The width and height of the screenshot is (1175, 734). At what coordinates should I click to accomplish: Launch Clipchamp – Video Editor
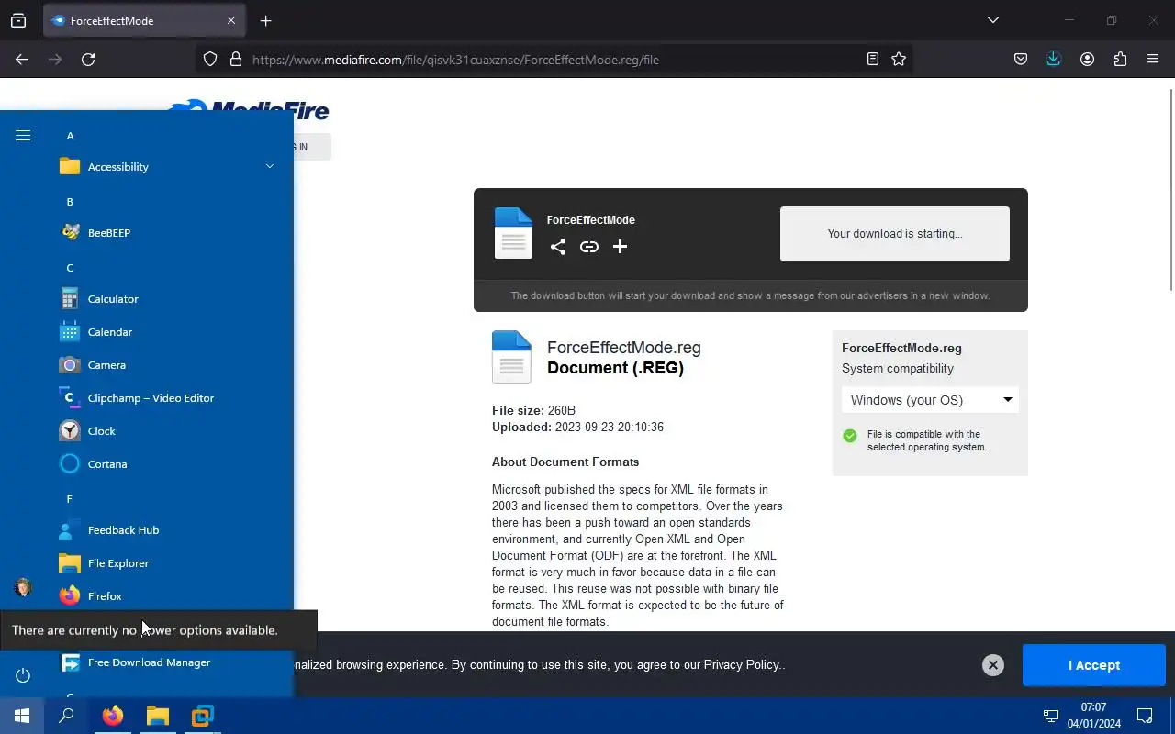tap(169, 398)
